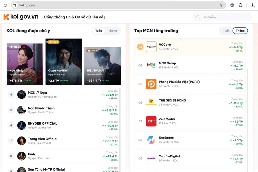Open Noo Phước Thịnh profile name
Viewport: 258px width, 172px height.
tap(41, 108)
